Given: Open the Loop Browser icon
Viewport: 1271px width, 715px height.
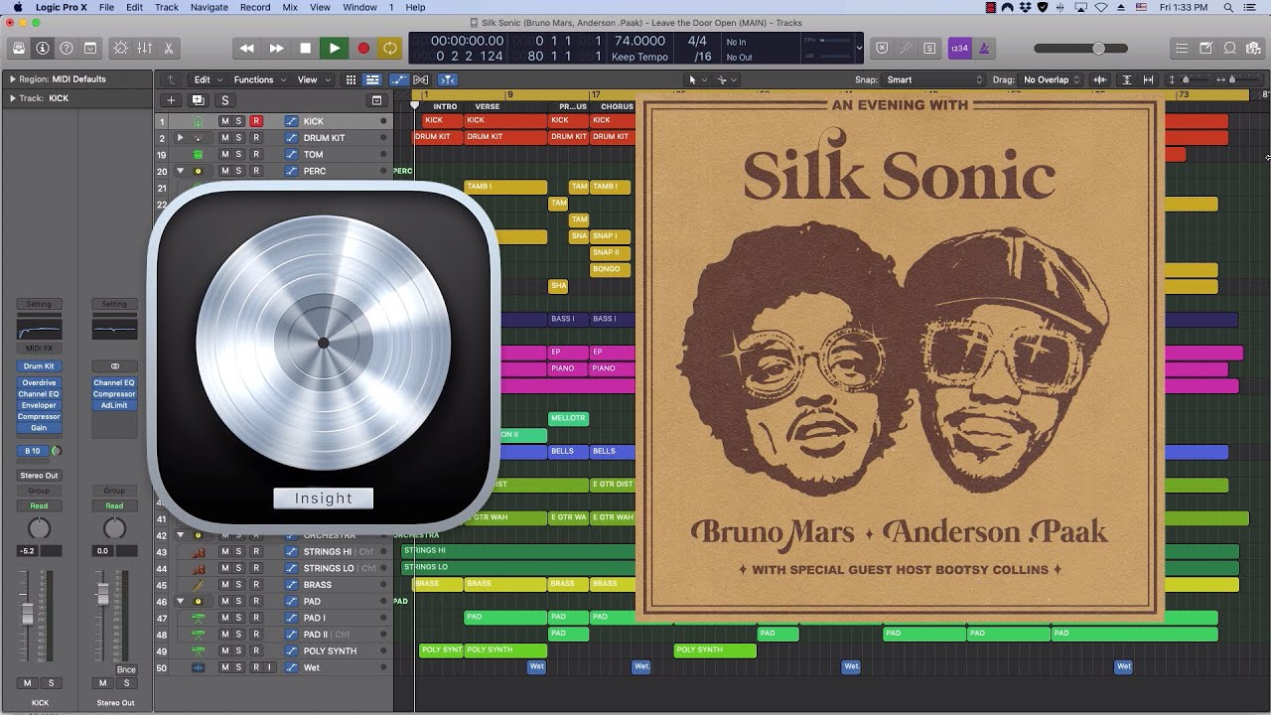Looking at the screenshot, I should 1229,48.
